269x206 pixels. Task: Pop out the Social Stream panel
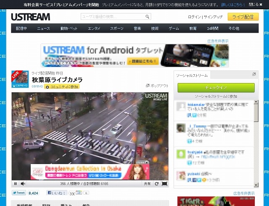click(x=254, y=74)
